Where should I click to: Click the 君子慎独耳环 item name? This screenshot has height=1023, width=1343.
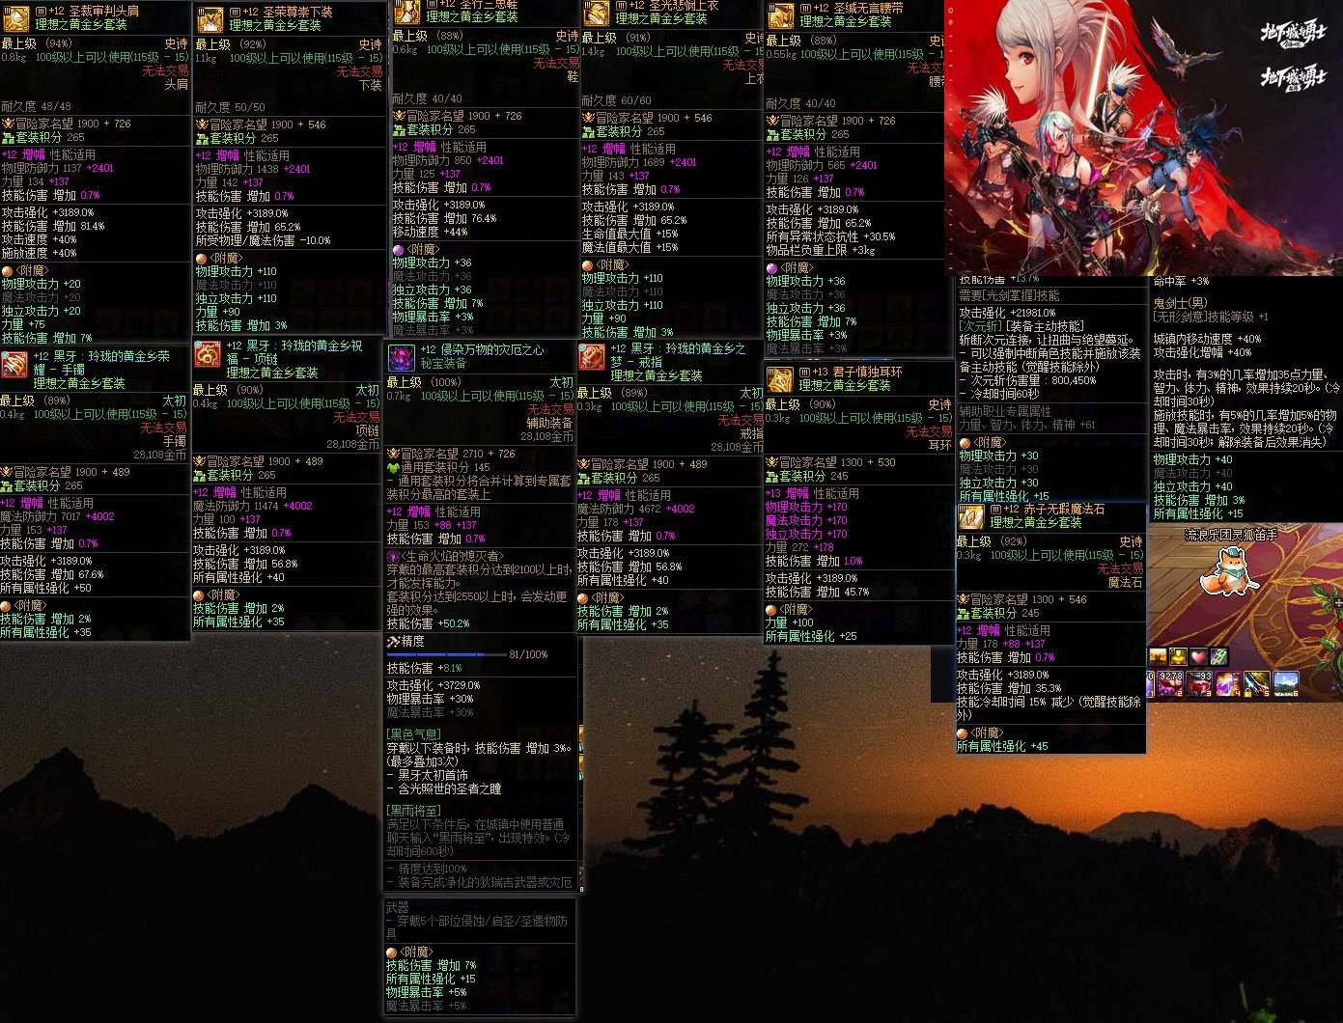[x=868, y=372]
